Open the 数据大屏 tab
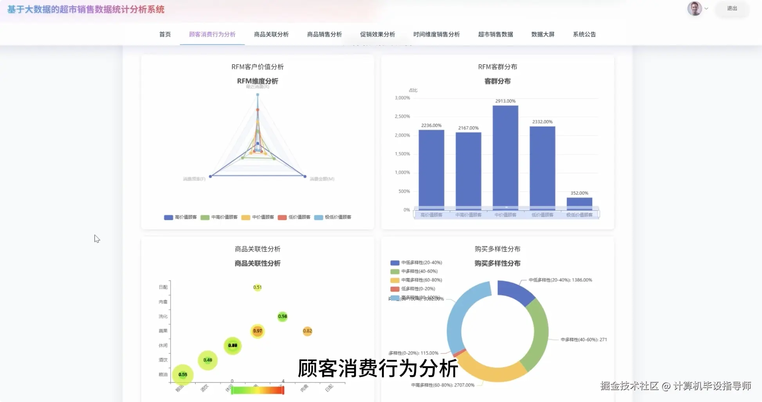 point(542,34)
